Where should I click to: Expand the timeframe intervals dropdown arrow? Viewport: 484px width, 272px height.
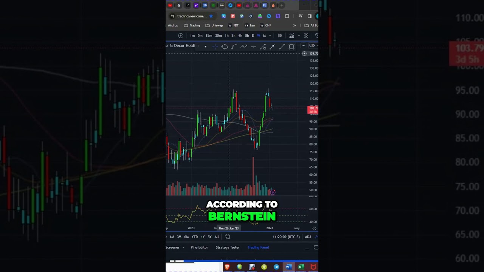tap(270, 36)
